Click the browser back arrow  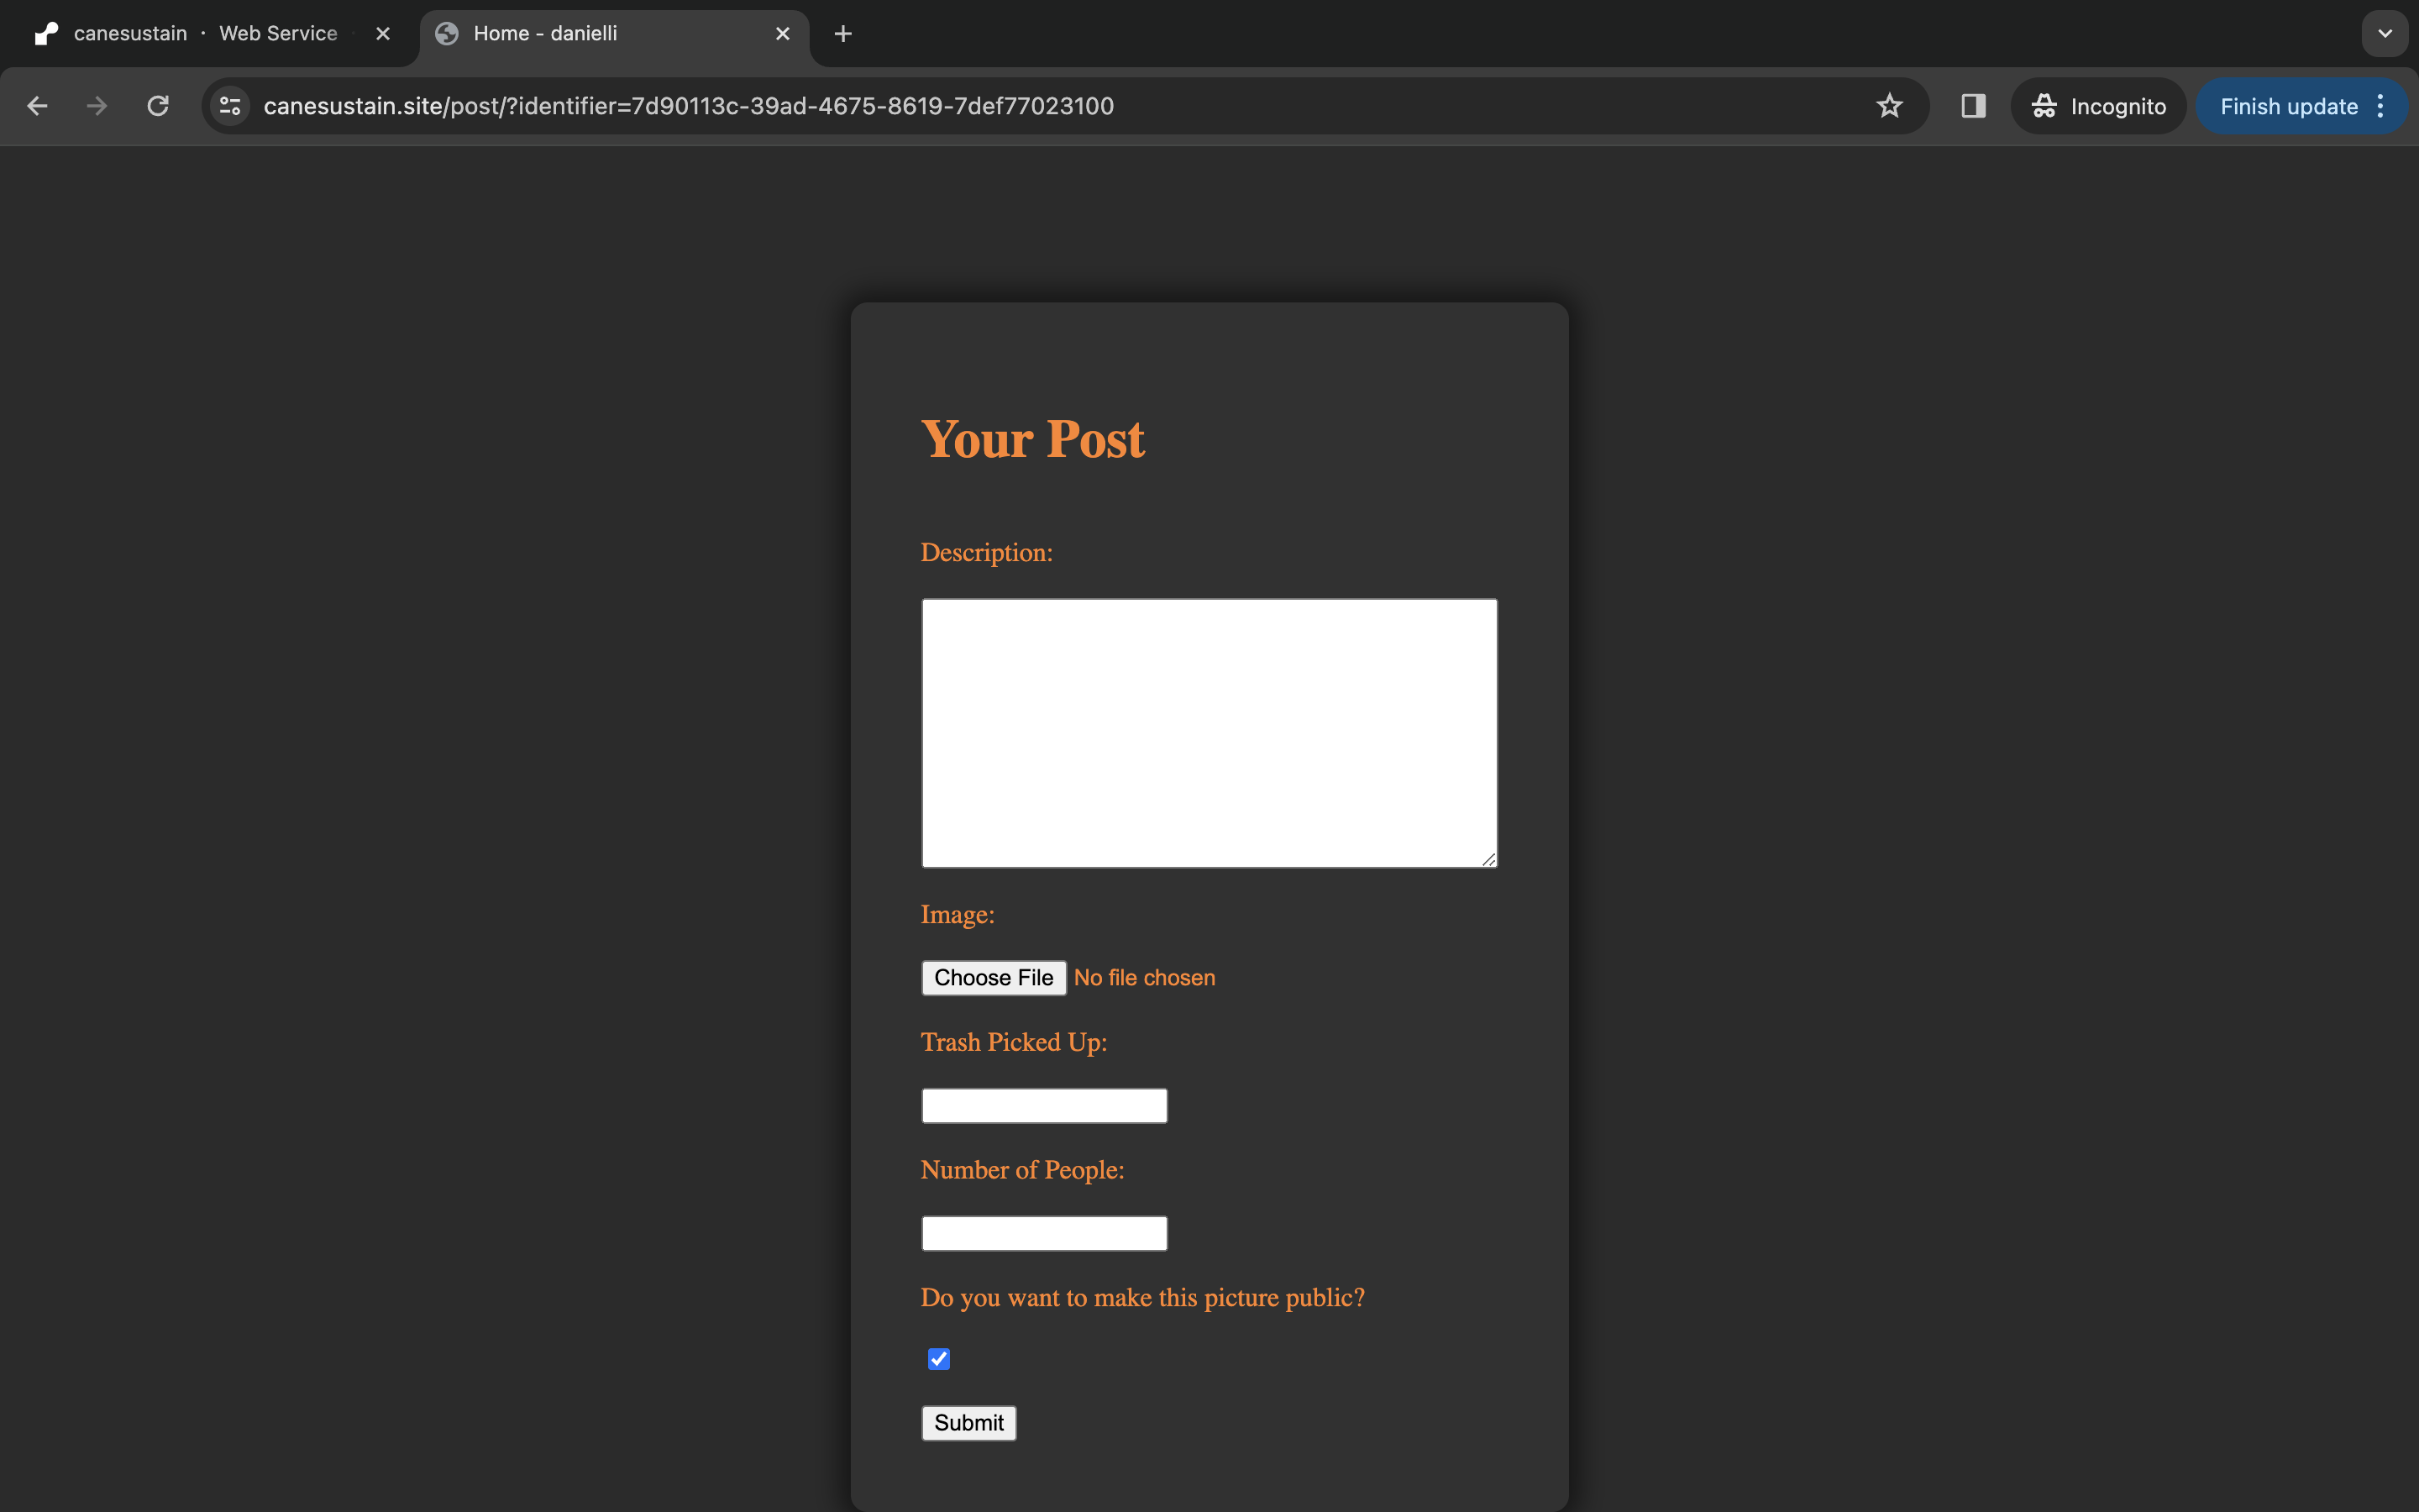point(37,106)
